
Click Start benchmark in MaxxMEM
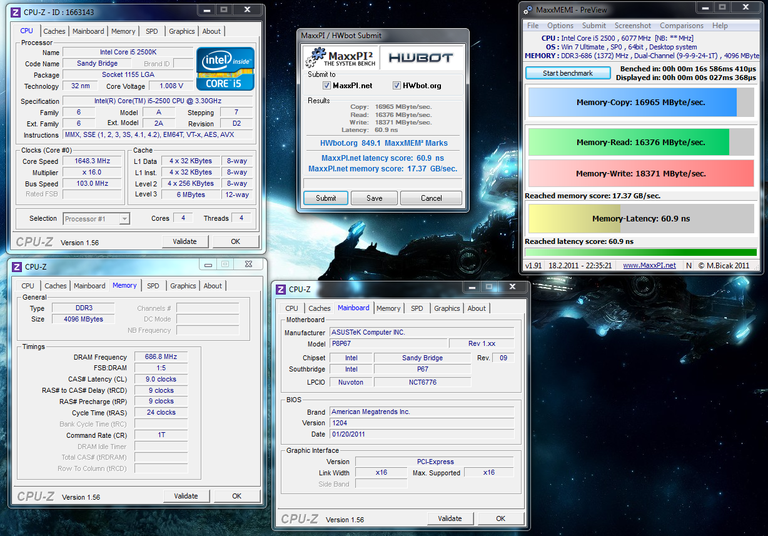click(x=568, y=73)
